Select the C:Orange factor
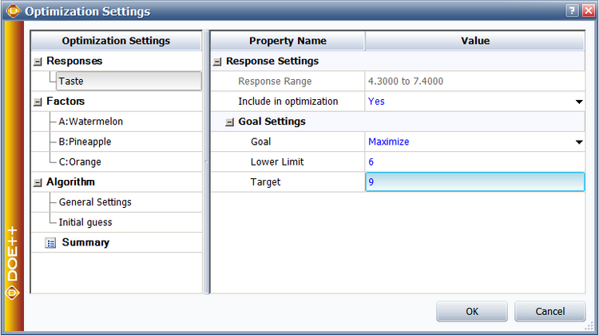 click(80, 162)
